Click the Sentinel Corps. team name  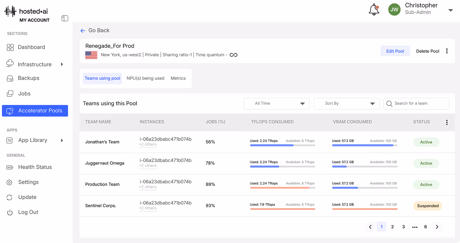click(101, 206)
